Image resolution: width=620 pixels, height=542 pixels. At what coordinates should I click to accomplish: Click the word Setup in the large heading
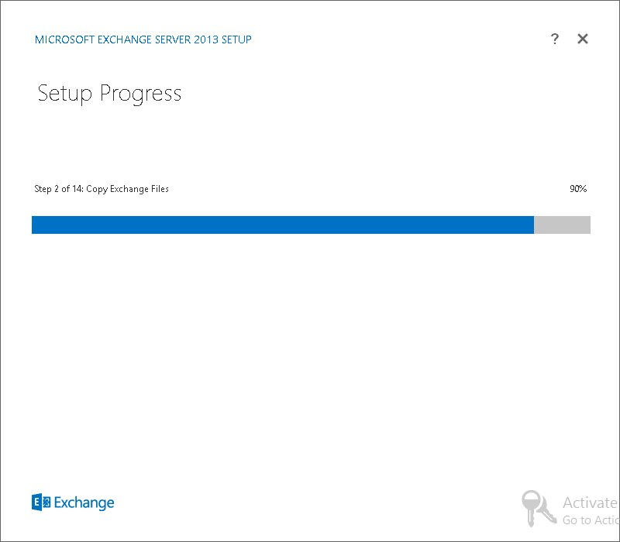pos(65,94)
